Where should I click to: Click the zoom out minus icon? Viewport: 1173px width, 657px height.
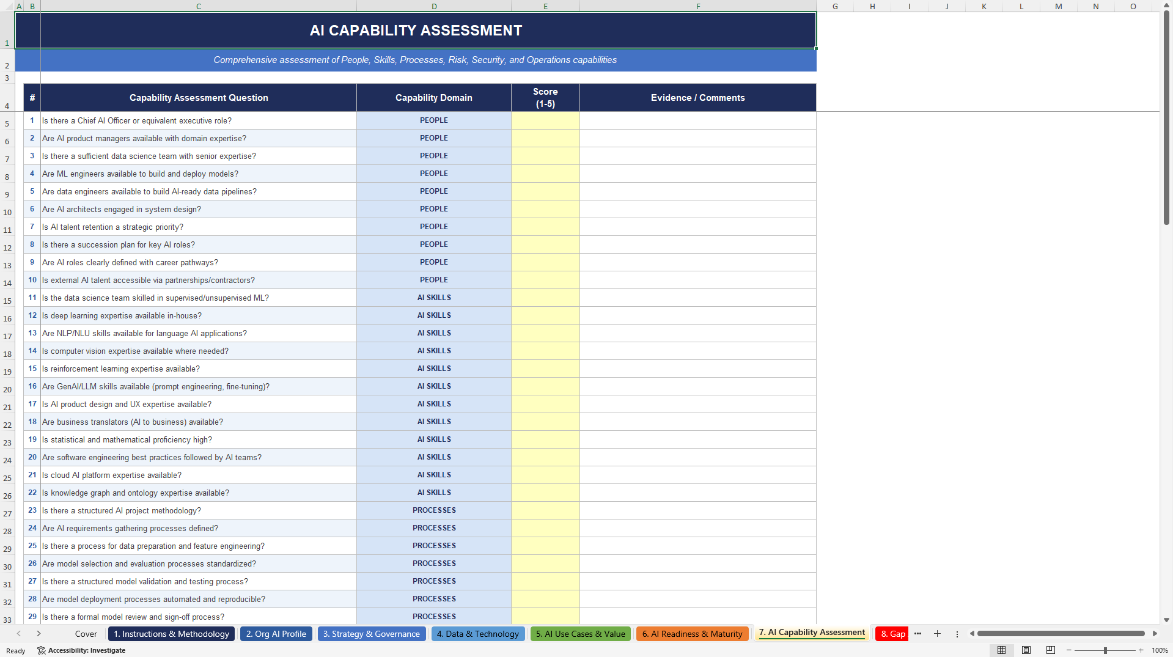(x=1069, y=650)
